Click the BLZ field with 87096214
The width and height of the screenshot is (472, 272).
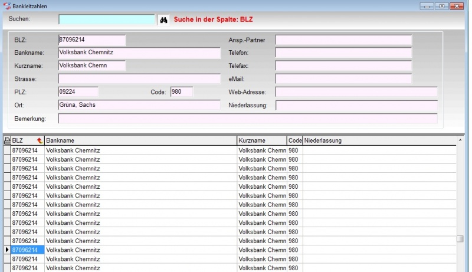(x=92, y=40)
